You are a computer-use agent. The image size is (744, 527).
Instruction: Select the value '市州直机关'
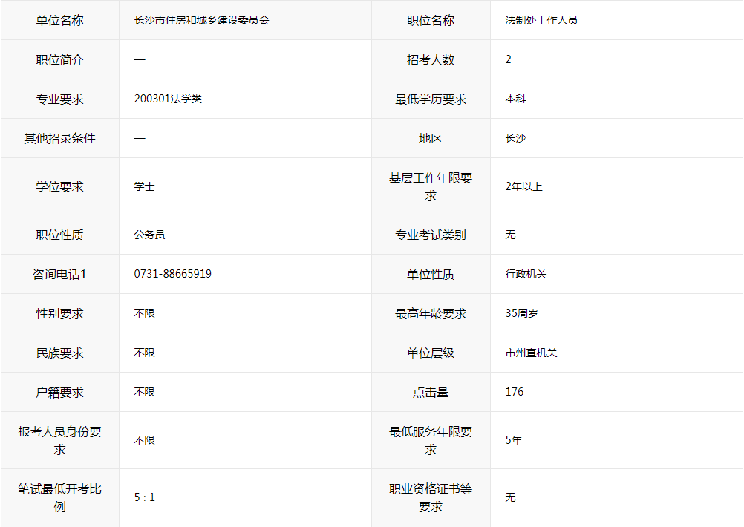pyautogui.click(x=532, y=353)
